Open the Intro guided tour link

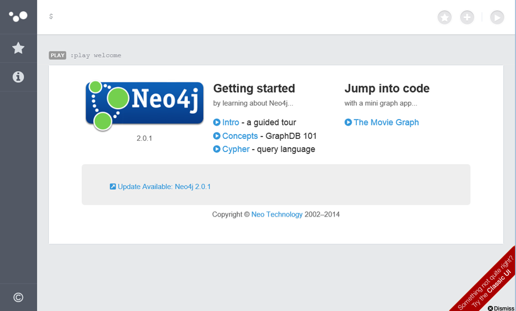(x=230, y=122)
